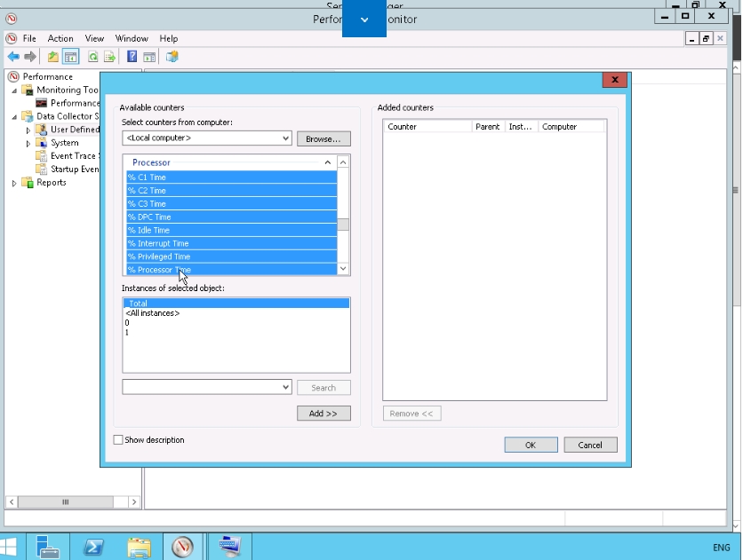Select the % Idle Time counter
This screenshot has height=560, width=743.
pyautogui.click(x=149, y=230)
